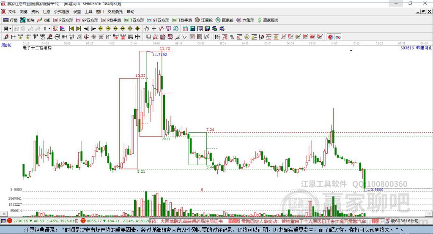Click the left scroll arrow below chart
Viewport: 433px width, 234px height.
click(4, 214)
